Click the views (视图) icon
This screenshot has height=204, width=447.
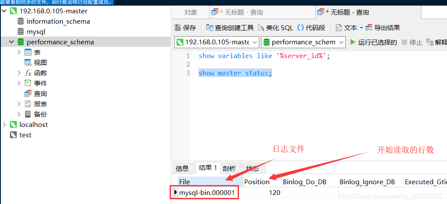(x=28, y=63)
